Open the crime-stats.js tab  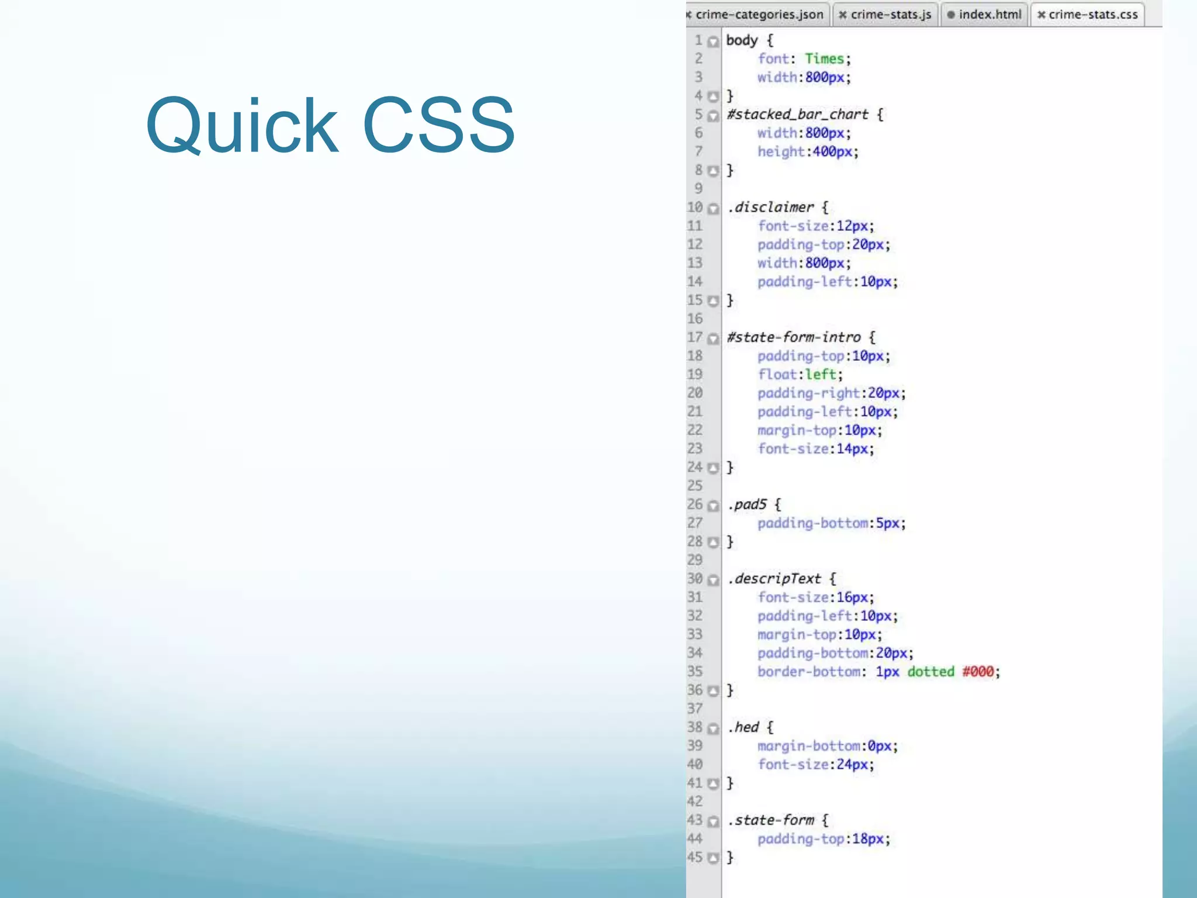(885, 15)
